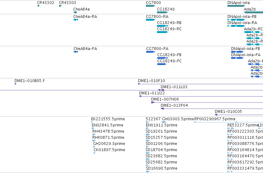Click transcript DNApol-iota-RA

242,23
